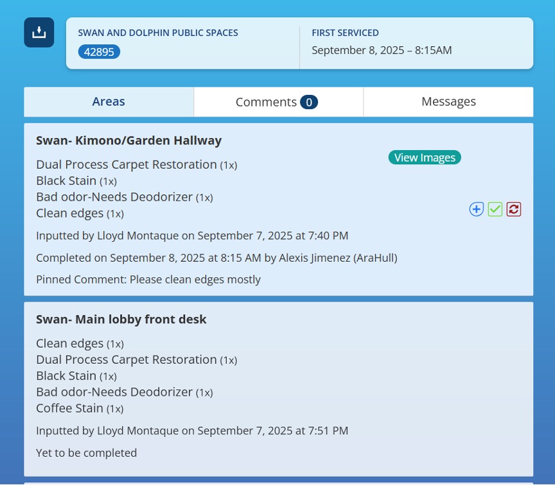The width and height of the screenshot is (555, 485).
Task: Select the Swan- Main lobby front desk heading
Action: pyautogui.click(x=121, y=319)
